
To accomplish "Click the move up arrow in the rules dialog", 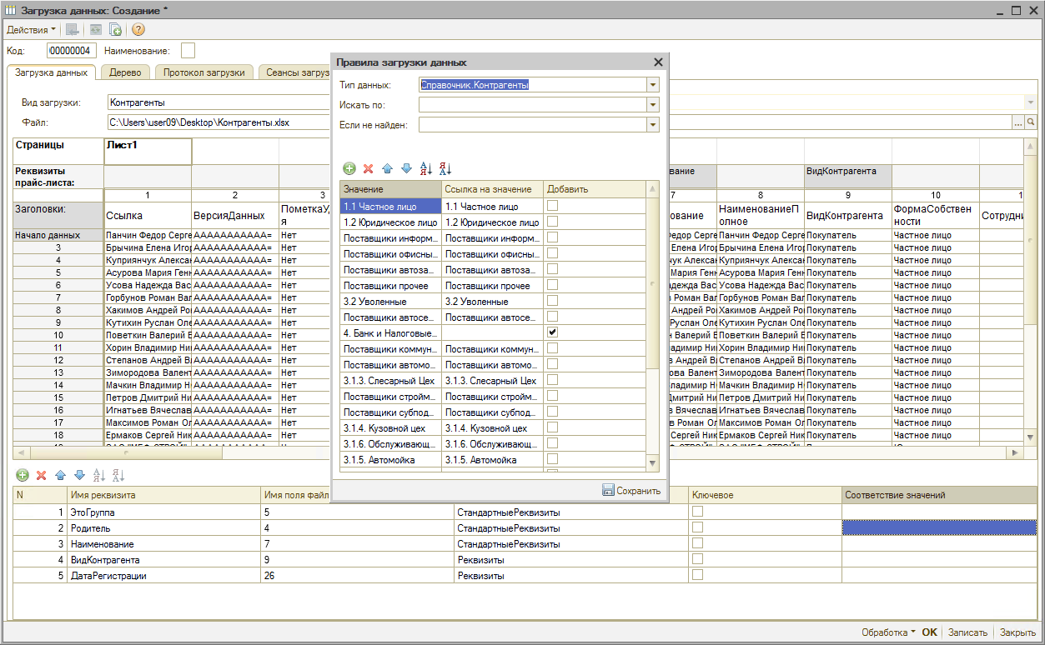I will coord(387,168).
